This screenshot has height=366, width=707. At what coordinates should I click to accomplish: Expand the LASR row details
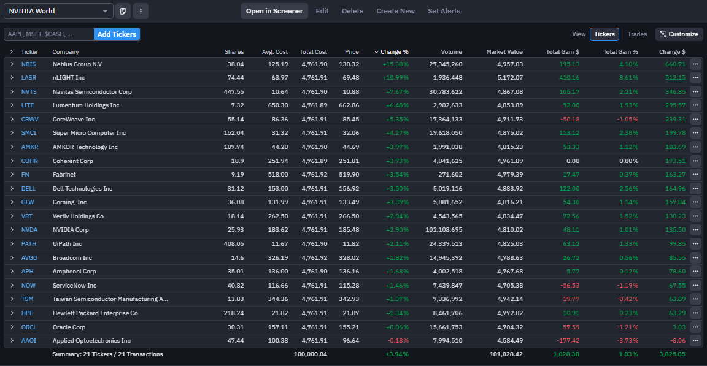pos(12,78)
